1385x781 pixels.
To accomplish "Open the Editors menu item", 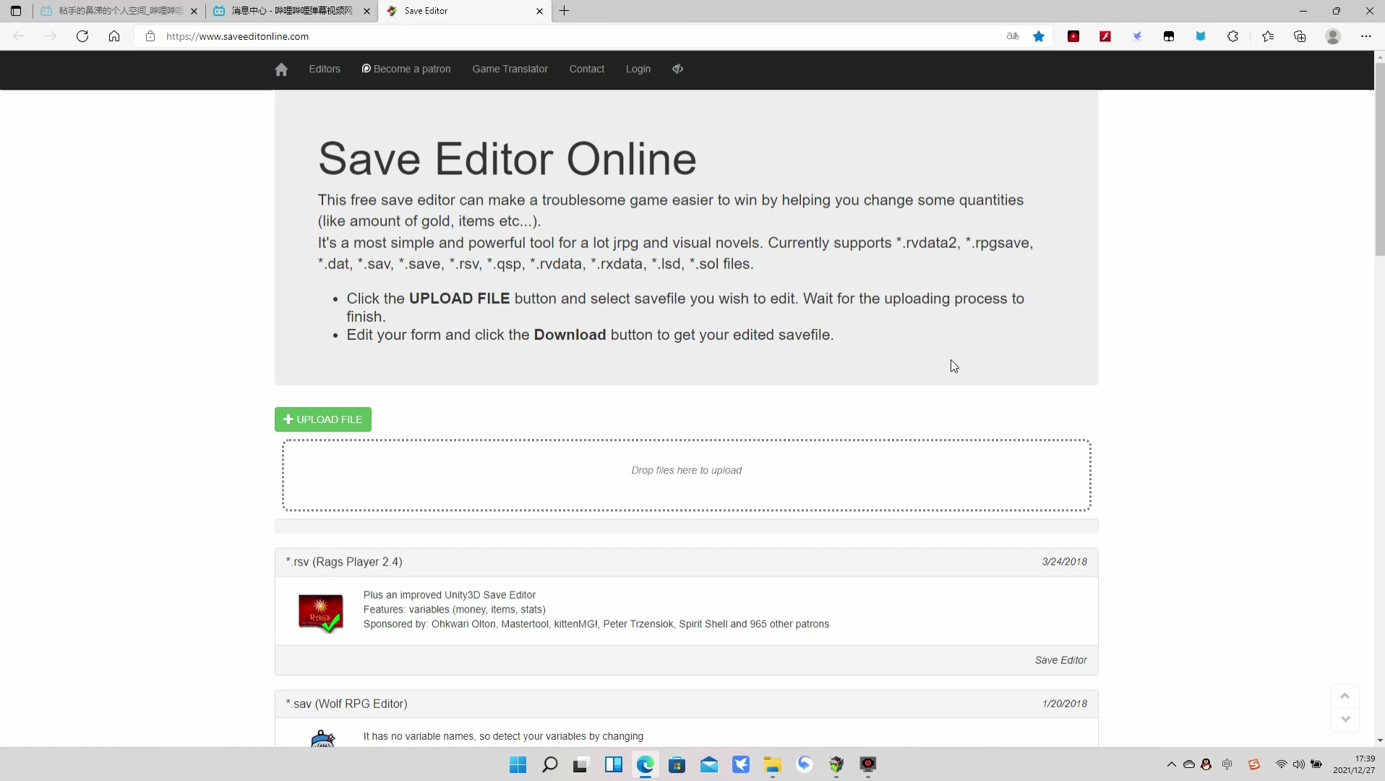I will (325, 69).
